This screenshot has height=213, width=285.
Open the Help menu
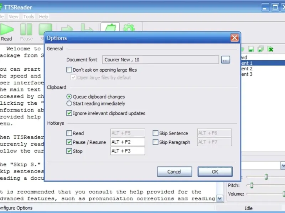[x=43, y=17]
